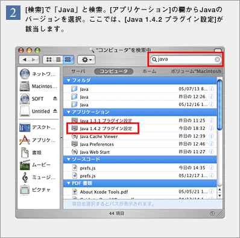Select About Xcode Tools.pdf
Image resolution: width=240 pixels, height=238 pixels.
tap(140, 192)
